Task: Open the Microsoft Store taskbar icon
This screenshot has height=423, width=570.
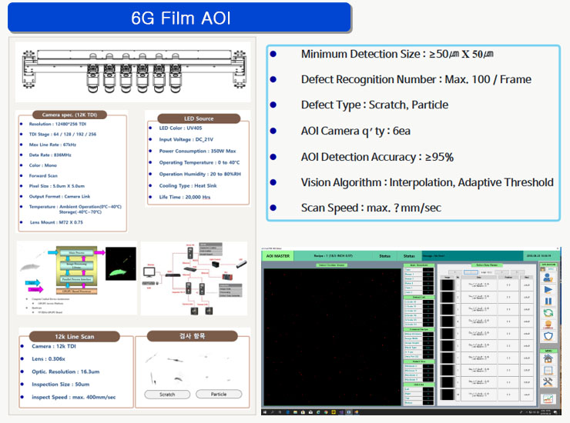Action: click(303, 412)
